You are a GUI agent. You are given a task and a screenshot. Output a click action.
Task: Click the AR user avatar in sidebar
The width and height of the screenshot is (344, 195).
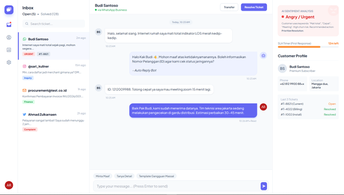coord(9,185)
